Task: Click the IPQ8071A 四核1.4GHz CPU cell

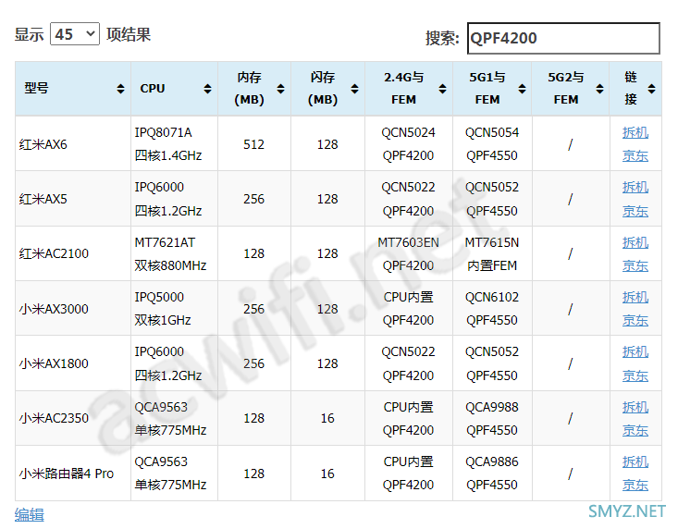Action: click(174, 144)
